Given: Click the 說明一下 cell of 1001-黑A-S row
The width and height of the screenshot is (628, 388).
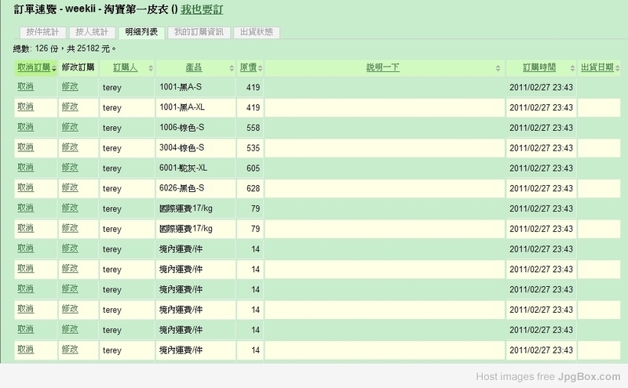Looking at the screenshot, I should (x=383, y=87).
